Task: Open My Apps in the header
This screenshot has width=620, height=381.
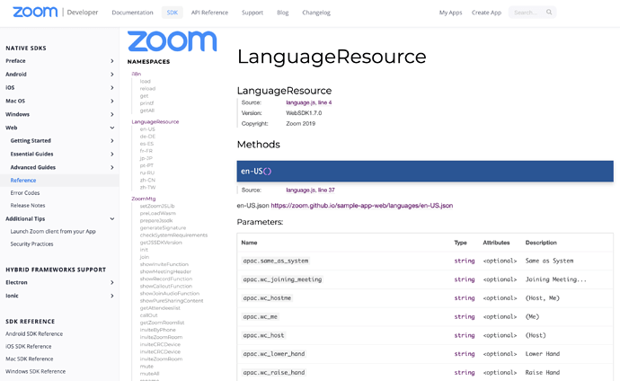Action: [x=450, y=13]
